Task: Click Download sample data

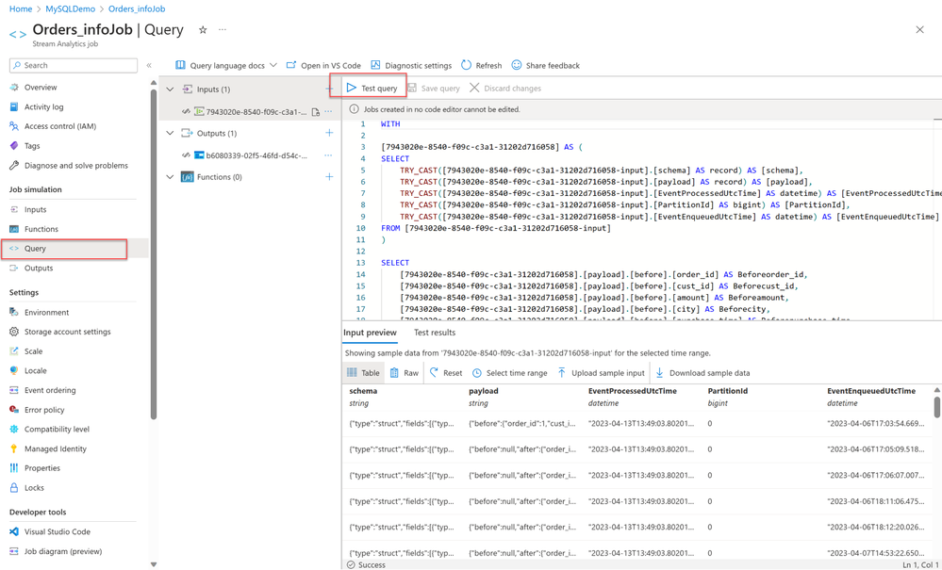Action: [x=702, y=373]
